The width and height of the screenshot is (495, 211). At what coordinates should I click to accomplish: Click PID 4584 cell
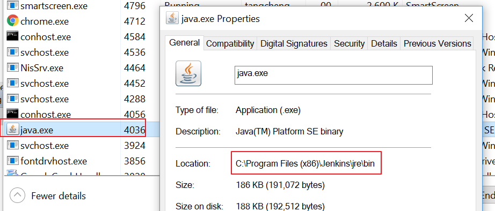pos(135,37)
